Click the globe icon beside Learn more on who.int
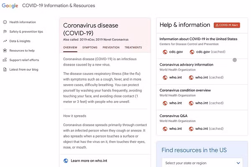This screenshot has width=251, height=167. coord(66,161)
